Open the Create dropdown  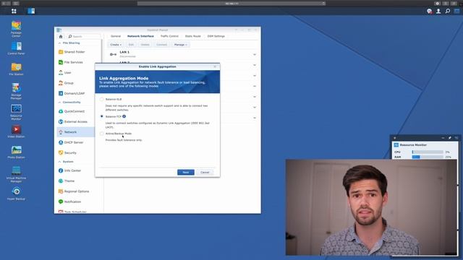pyautogui.click(x=116, y=45)
